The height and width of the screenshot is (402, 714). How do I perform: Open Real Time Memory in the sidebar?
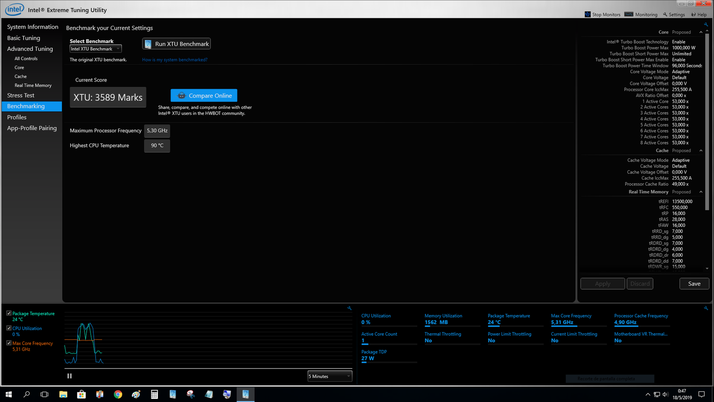coord(33,85)
